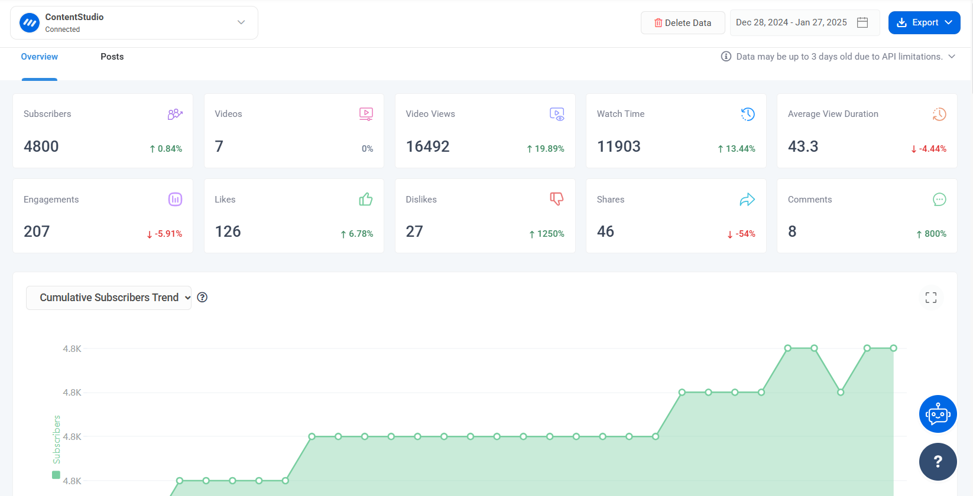Expand the chart to fullscreen
Screen dimensions: 973x496
931,298
